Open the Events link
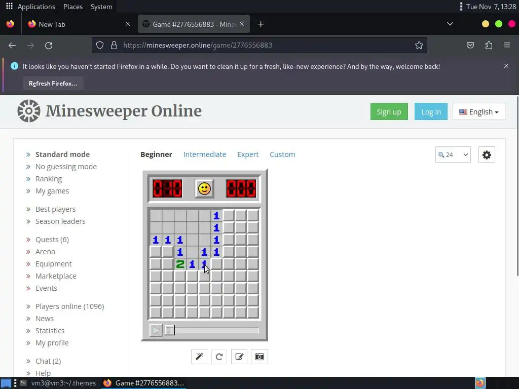519x389 pixels. click(x=46, y=288)
